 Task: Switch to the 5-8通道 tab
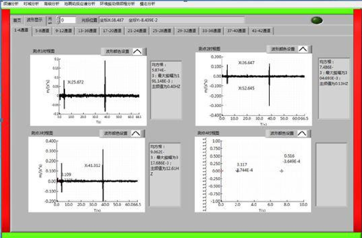[x=42, y=31]
